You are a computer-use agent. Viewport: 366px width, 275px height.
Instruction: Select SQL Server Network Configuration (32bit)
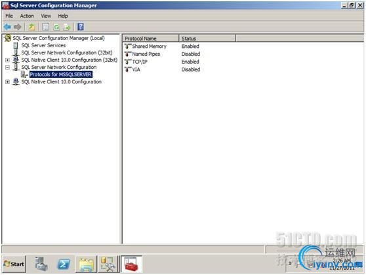click(67, 53)
